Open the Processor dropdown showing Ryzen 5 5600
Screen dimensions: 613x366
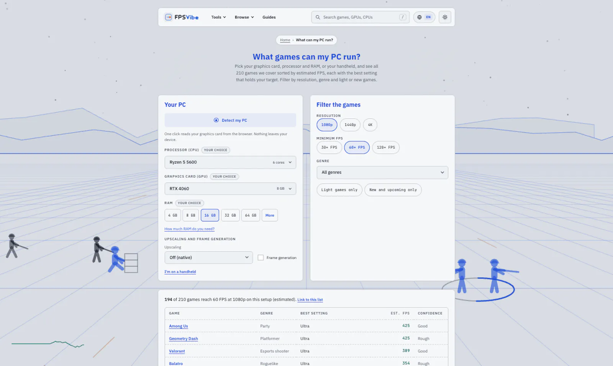coord(230,162)
